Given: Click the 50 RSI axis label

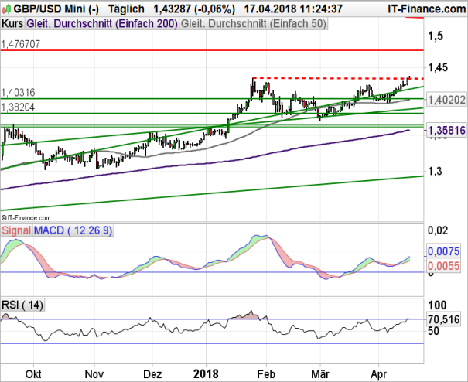Looking at the screenshot, I should coord(433,331).
